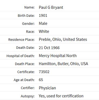99x100 pixels.
Task: Select the birth date value 1901
Action: click(x=43, y=15)
